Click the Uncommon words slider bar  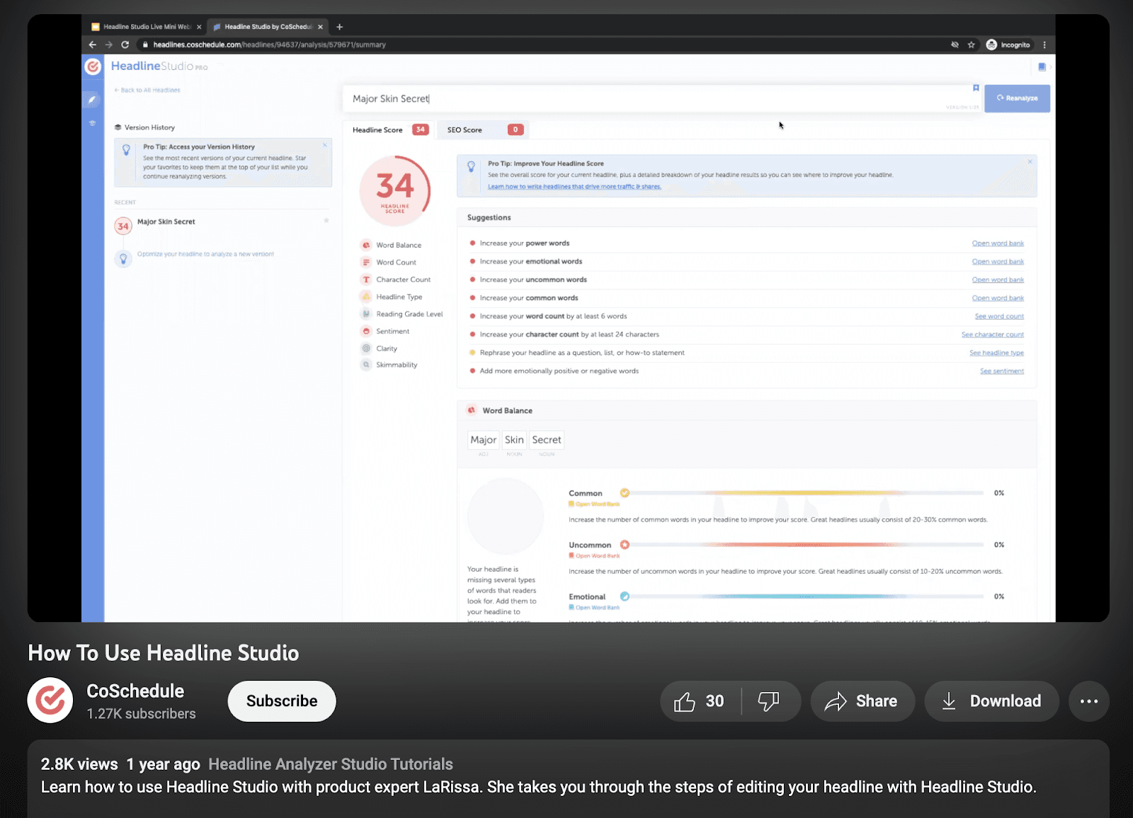tap(803, 545)
